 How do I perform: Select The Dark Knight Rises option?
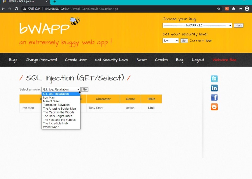coord(61,116)
